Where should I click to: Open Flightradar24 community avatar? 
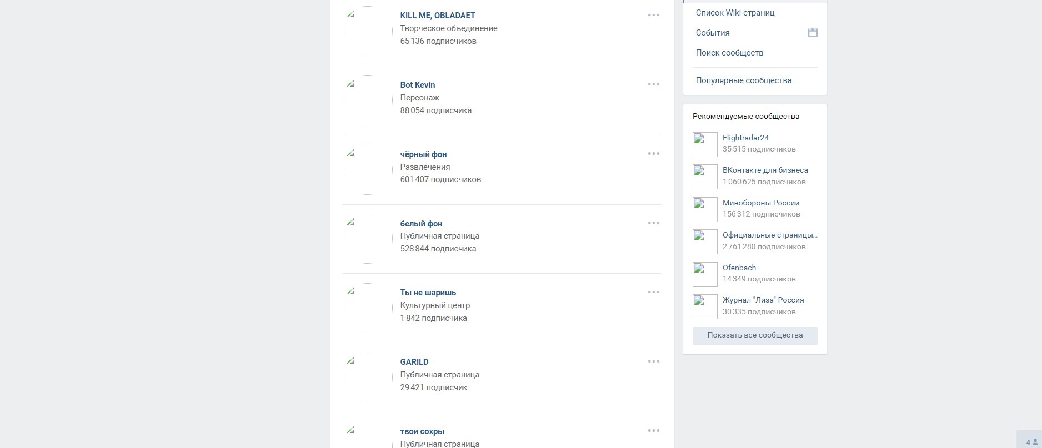point(705,145)
